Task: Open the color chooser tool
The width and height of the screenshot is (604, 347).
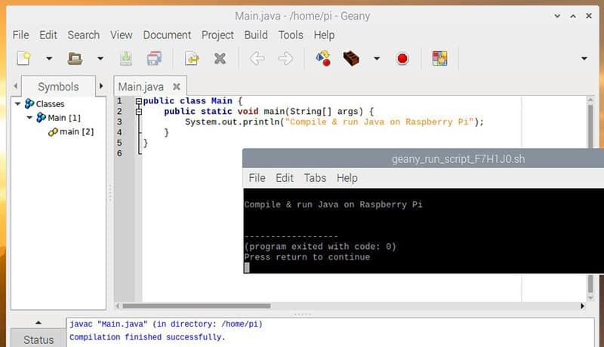Action: tap(439, 58)
